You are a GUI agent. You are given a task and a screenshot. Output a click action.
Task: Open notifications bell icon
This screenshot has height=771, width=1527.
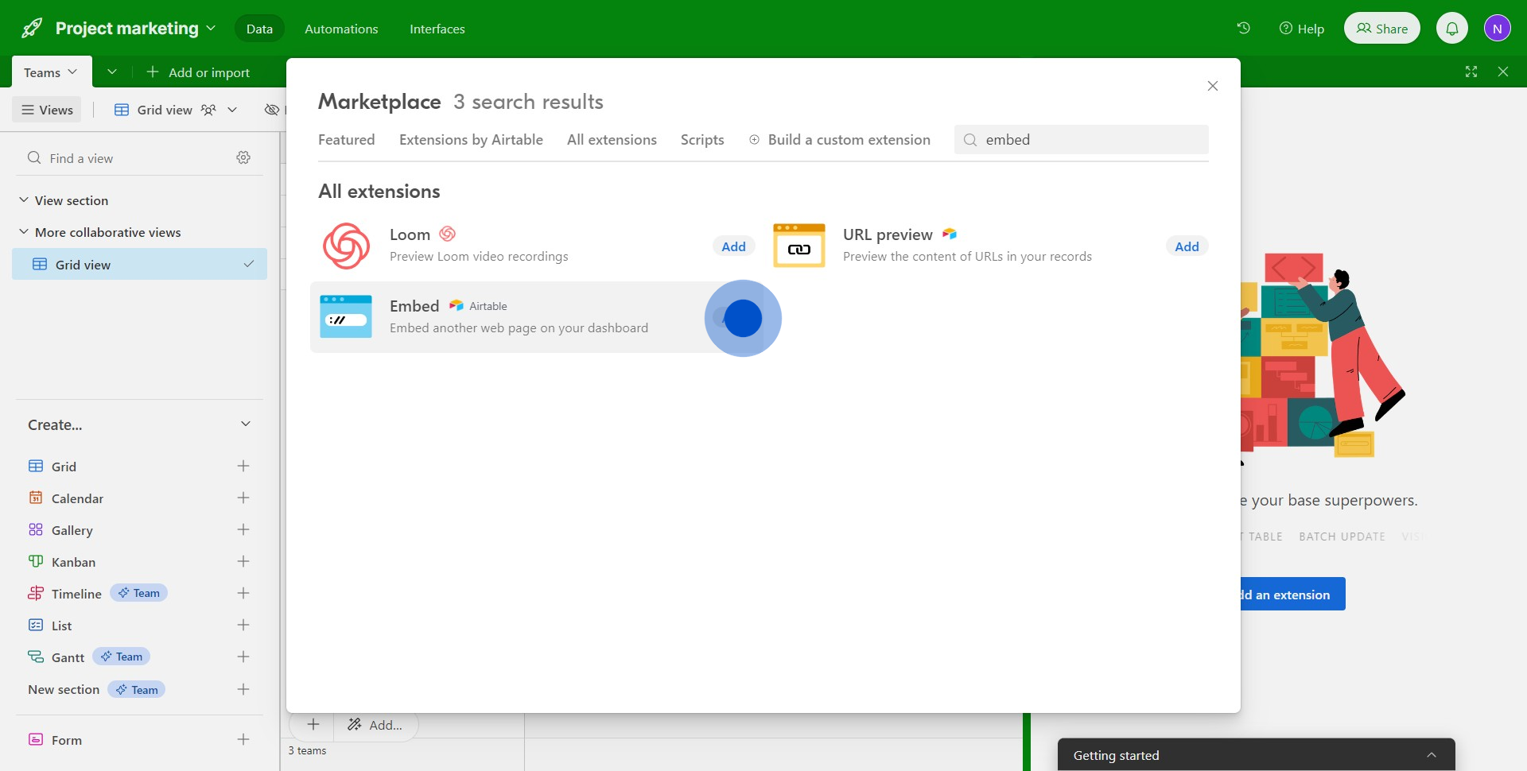1451,29
